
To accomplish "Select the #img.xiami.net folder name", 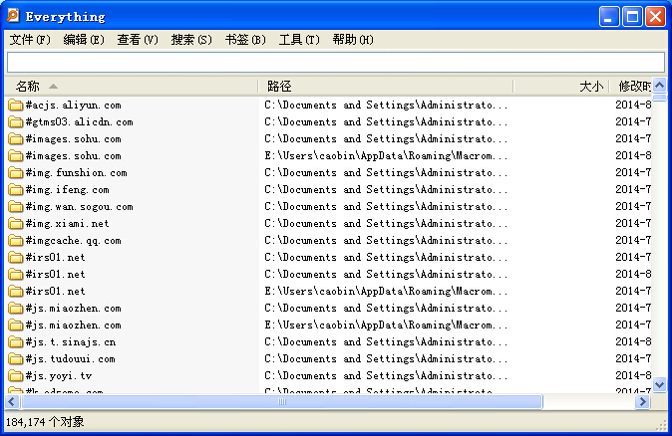I will coord(67,223).
